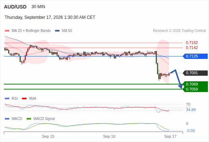
Task: Click the 9MA legend label
Action: click(x=33, y=99)
